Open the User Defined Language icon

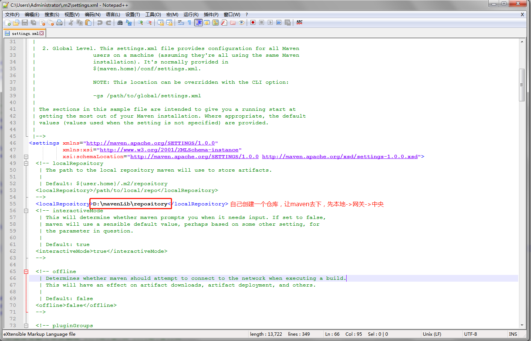point(207,23)
